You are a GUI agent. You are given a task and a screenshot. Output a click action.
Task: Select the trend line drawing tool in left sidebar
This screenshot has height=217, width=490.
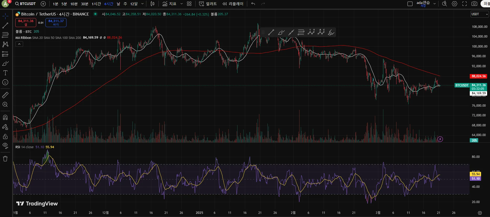pos(5,25)
